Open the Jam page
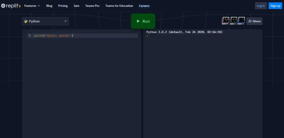This screenshot has width=284, height=138. (77, 6)
